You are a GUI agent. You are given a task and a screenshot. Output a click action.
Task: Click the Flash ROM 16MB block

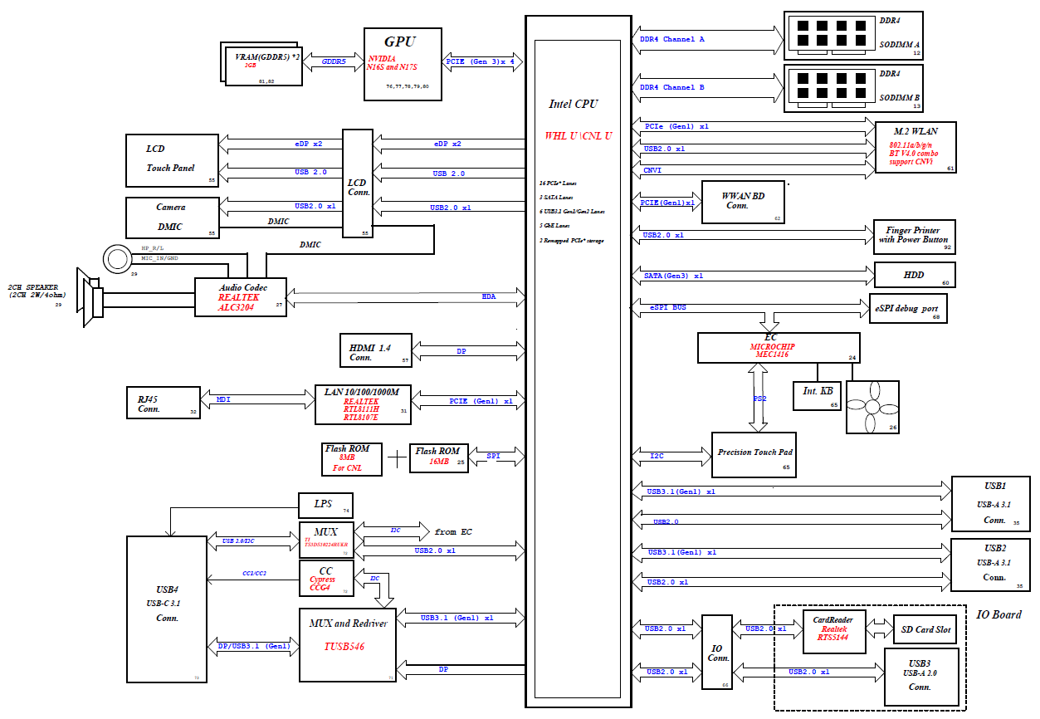(x=439, y=458)
